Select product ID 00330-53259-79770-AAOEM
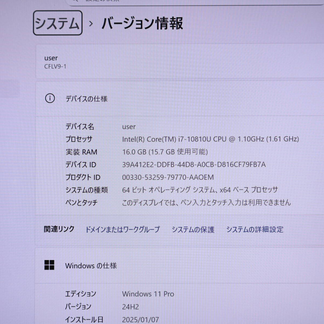Screen dimensions: 324x324 pos(168,177)
